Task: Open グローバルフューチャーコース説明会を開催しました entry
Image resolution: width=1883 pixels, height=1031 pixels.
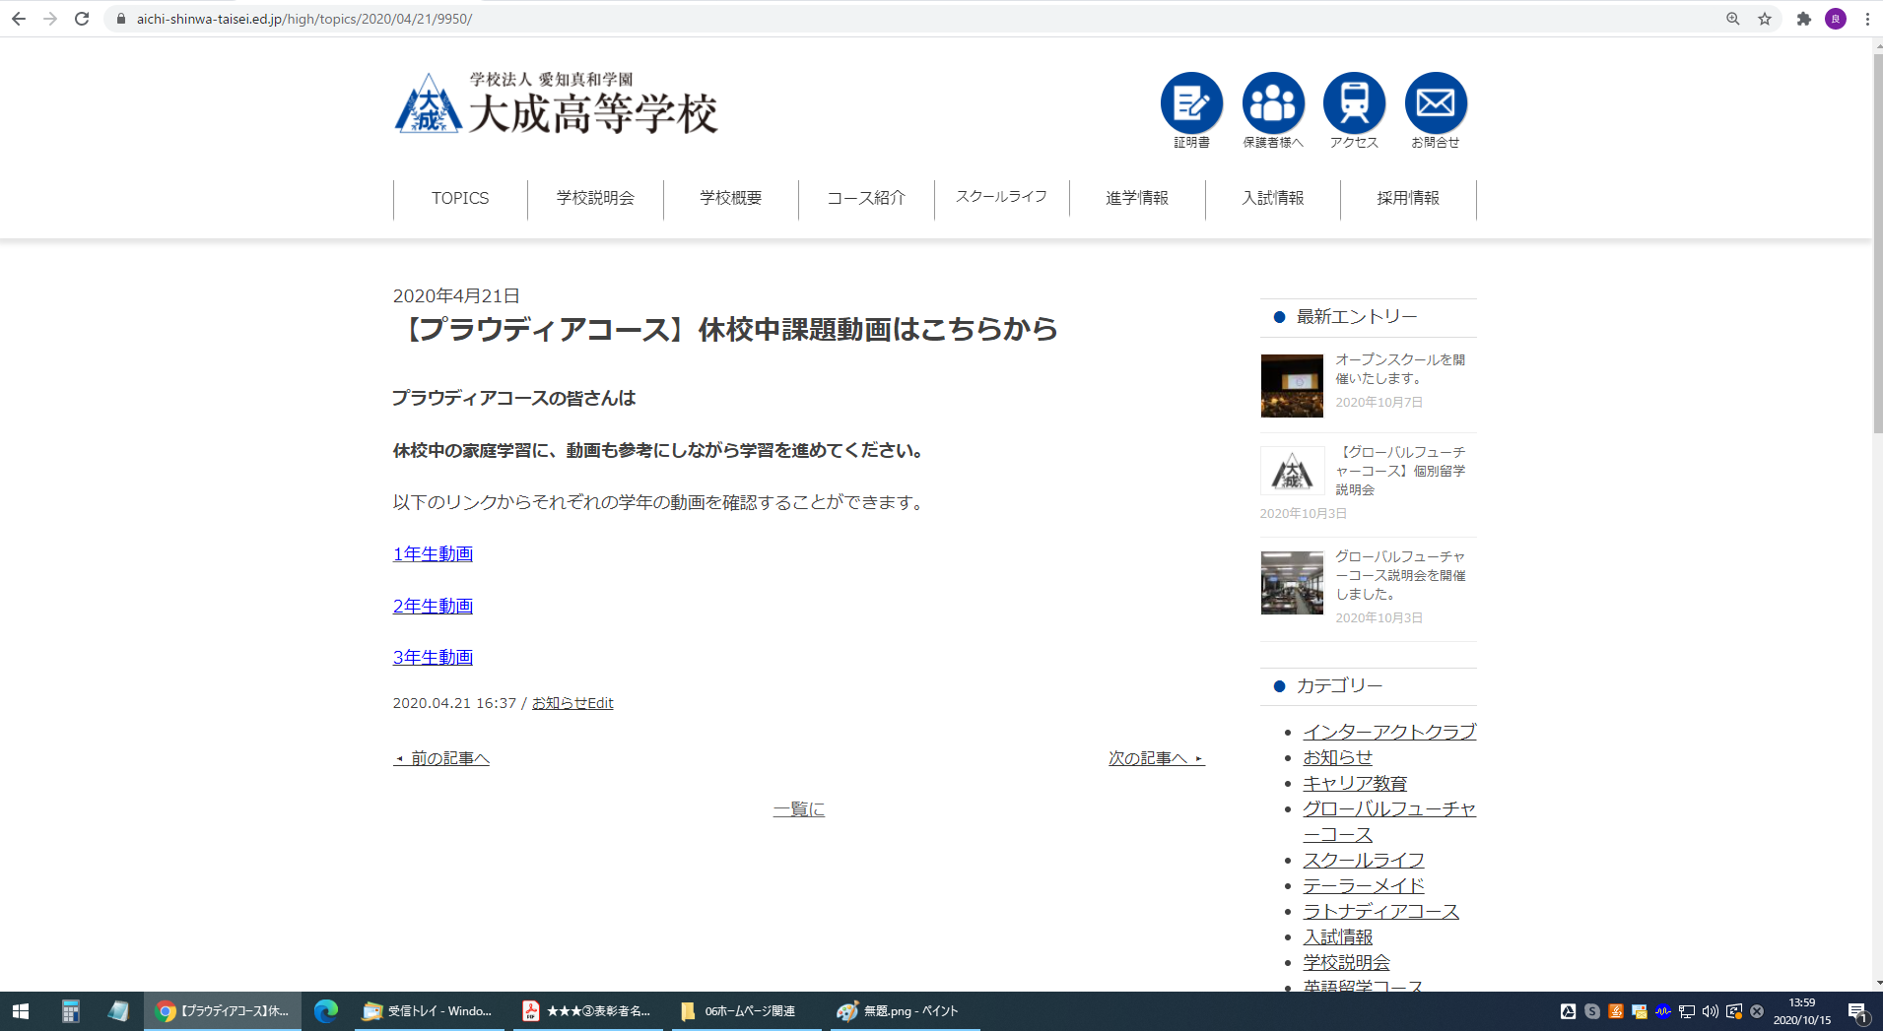Action: (x=1400, y=575)
